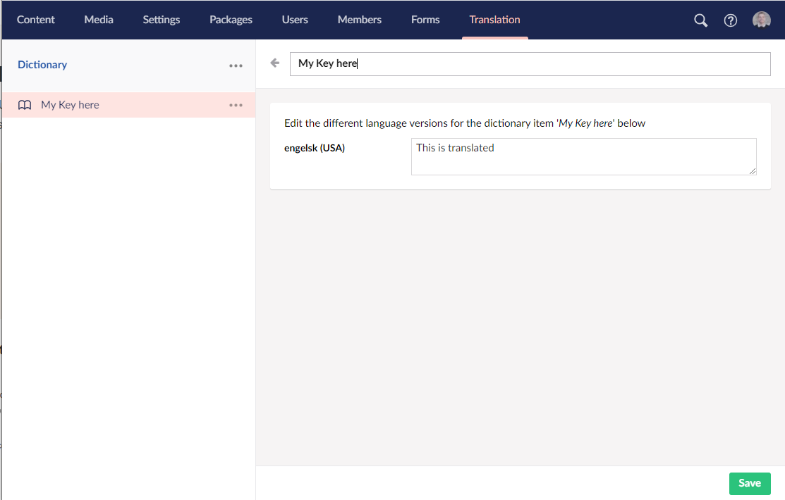Click the key name field at the top
This screenshot has height=500, width=785.
[530, 63]
